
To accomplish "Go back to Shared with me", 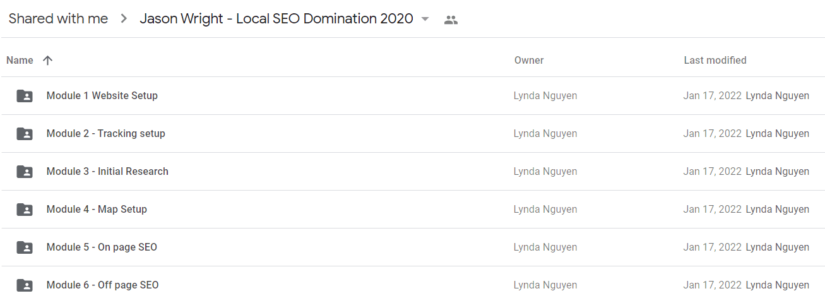I will 58,19.
